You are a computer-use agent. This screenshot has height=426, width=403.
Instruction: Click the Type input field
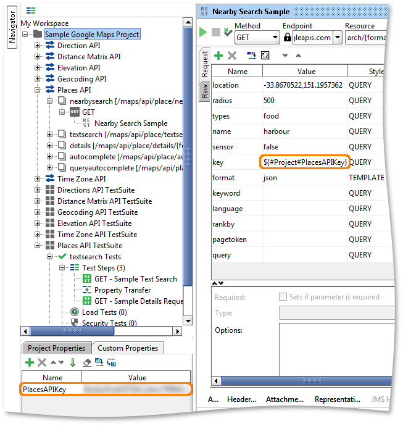pyautogui.click(x=337, y=312)
